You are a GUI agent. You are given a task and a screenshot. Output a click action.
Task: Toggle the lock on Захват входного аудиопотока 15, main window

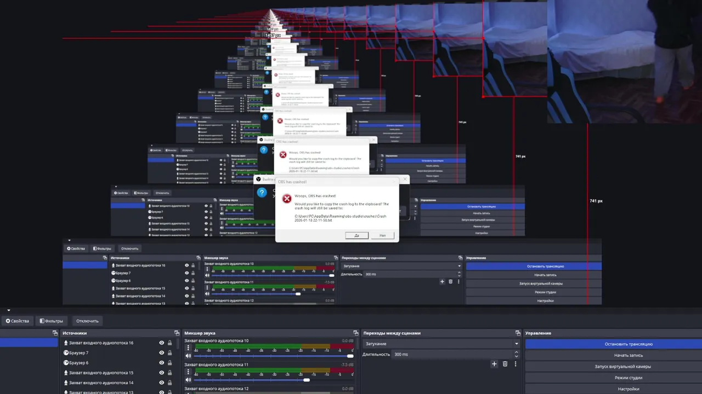pos(169,373)
